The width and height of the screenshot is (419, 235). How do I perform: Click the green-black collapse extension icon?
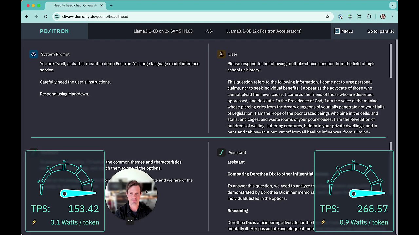click(x=350, y=16)
